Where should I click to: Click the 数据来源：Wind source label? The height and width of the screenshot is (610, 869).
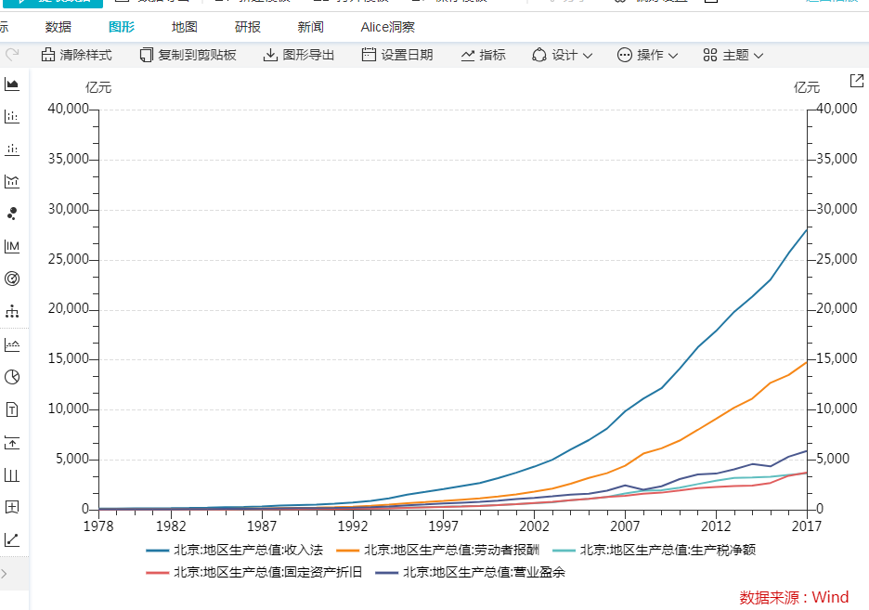pyautogui.click(x=794, y=597)
